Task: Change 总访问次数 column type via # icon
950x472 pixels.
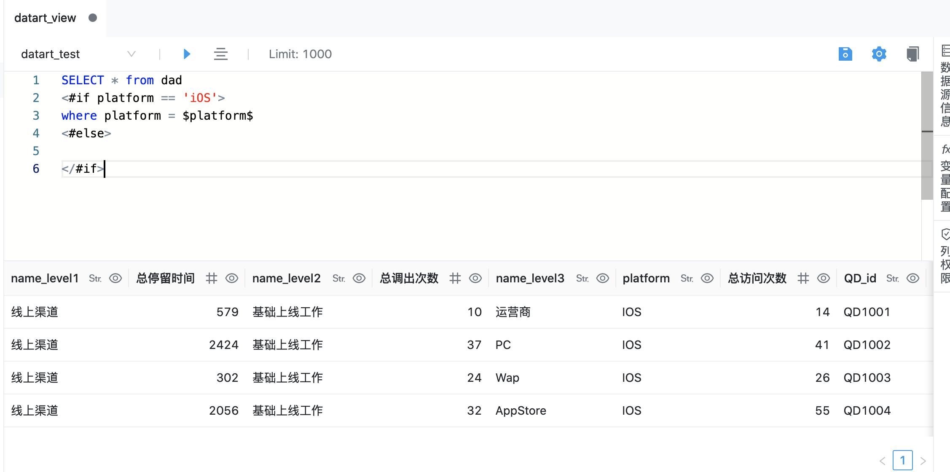Action: (x=803, y=278)
